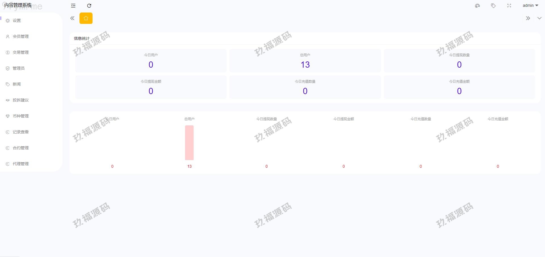Screen dimensions: 545x257
Task: Open 记录查看 sidebar entry
Action: tap(20, 132)
